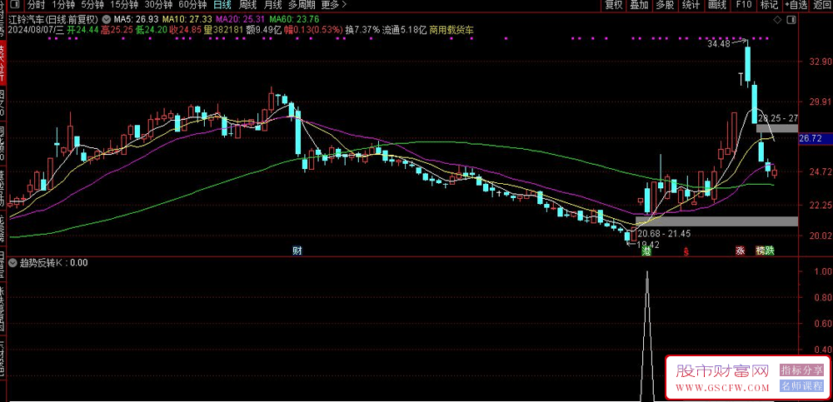Image resolution: width=833 pixels, height=402 pixels.
Task: Click the 量382181 volume value
Action: click(x=223, y=30)
